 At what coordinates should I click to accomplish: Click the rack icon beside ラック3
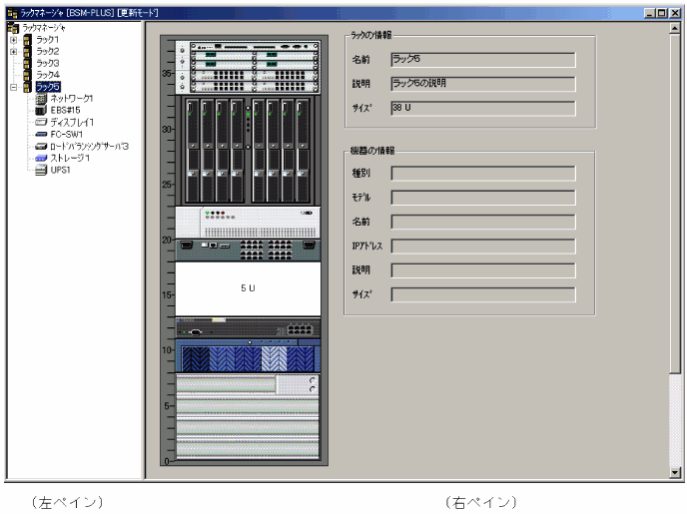pos(27,63)
